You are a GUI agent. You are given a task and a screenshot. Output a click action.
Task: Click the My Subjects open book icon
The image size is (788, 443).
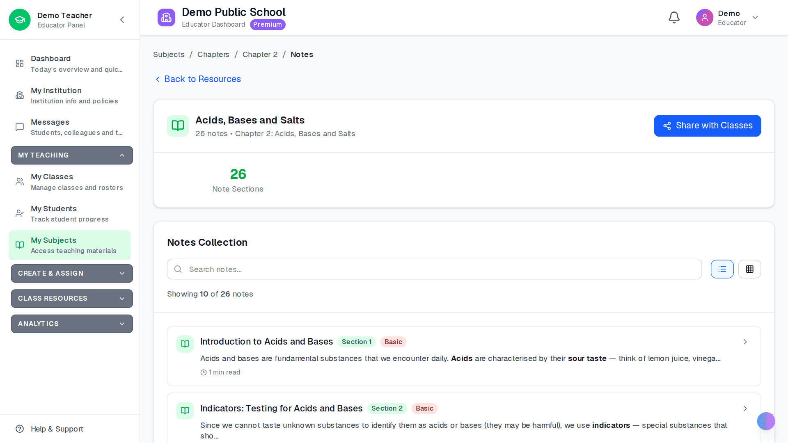20,245
